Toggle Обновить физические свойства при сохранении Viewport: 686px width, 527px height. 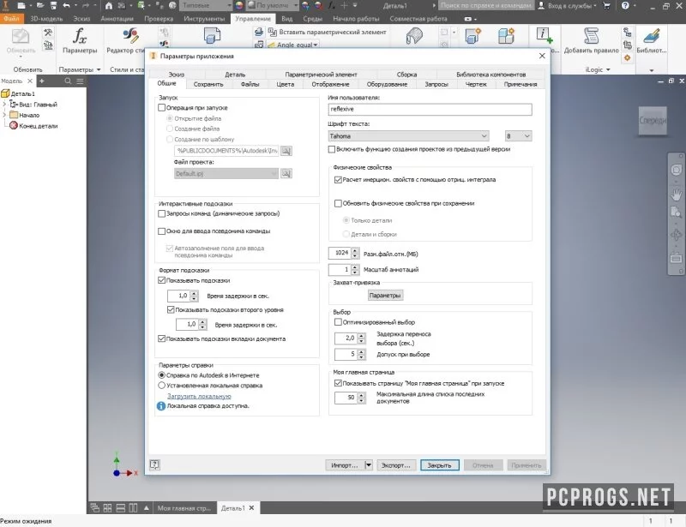(338, 203)
